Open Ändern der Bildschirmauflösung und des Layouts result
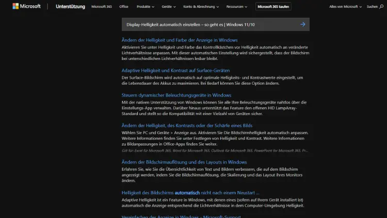This screenshot has width=387, height=218. [184, 162]
